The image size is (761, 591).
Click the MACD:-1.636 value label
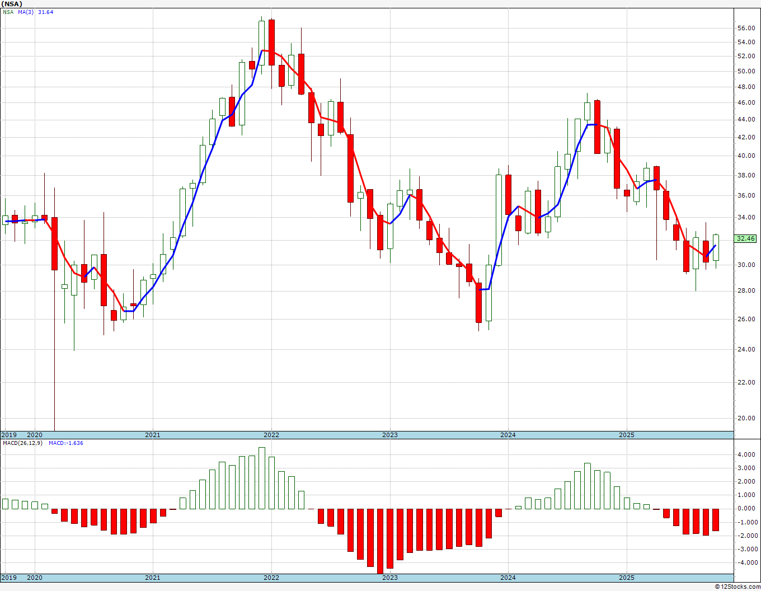pos(66,443)
